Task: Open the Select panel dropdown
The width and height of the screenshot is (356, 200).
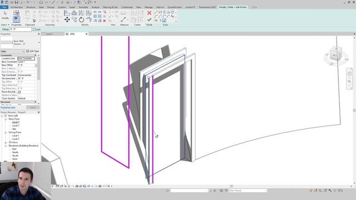Action: point(5,24)
